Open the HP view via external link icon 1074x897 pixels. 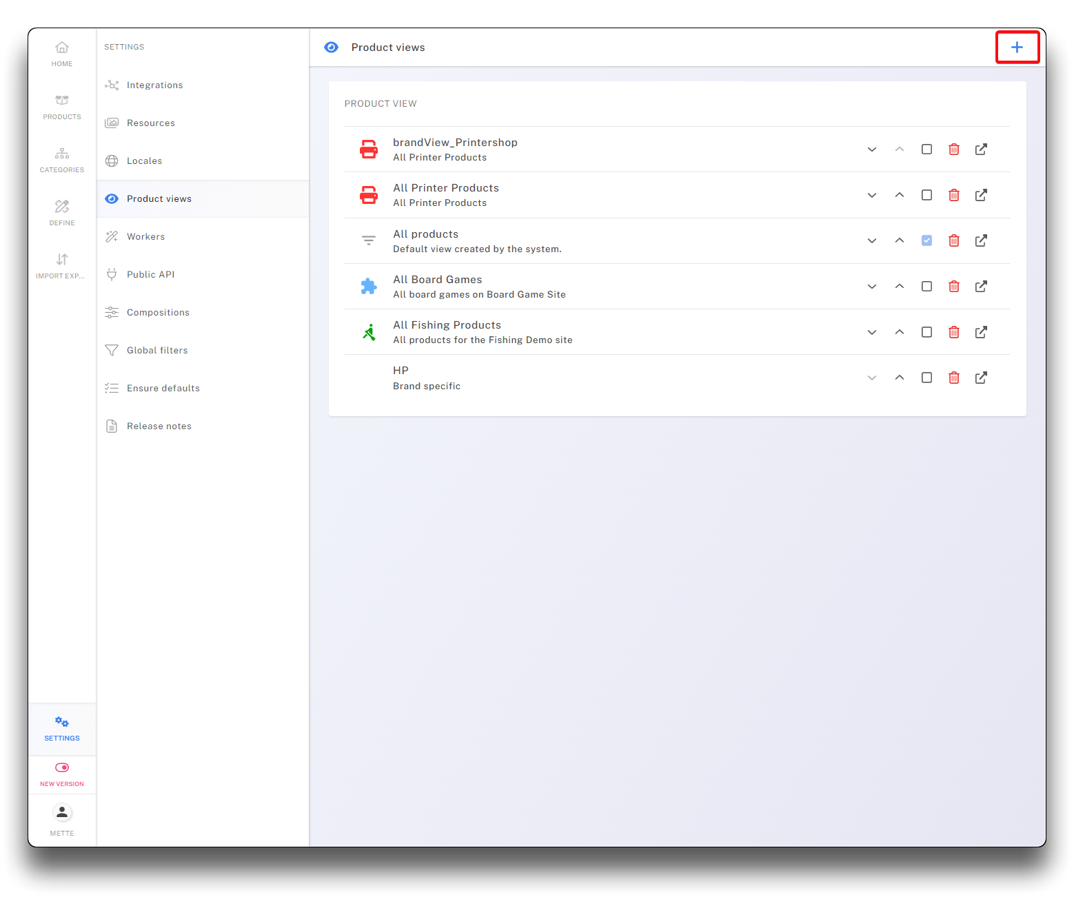[x=981, y=378]
